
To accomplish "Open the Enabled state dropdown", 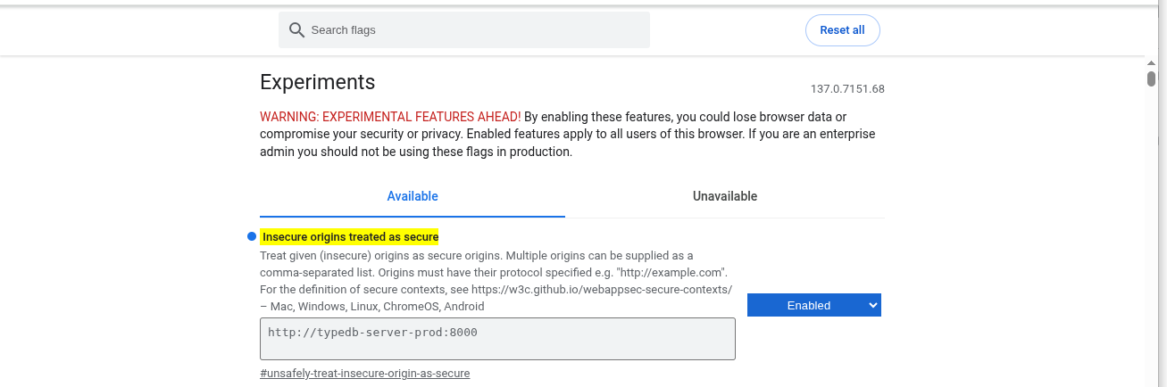I will pos(814,305).
